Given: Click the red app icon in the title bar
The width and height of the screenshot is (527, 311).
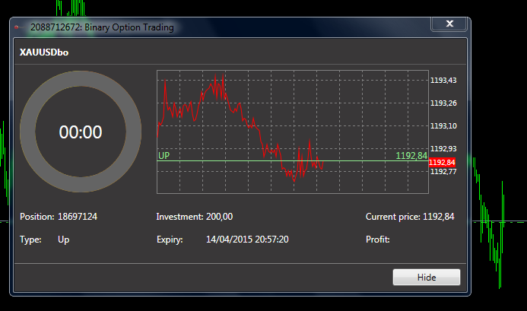Looking at the screenshot, I should click(17, 27).
